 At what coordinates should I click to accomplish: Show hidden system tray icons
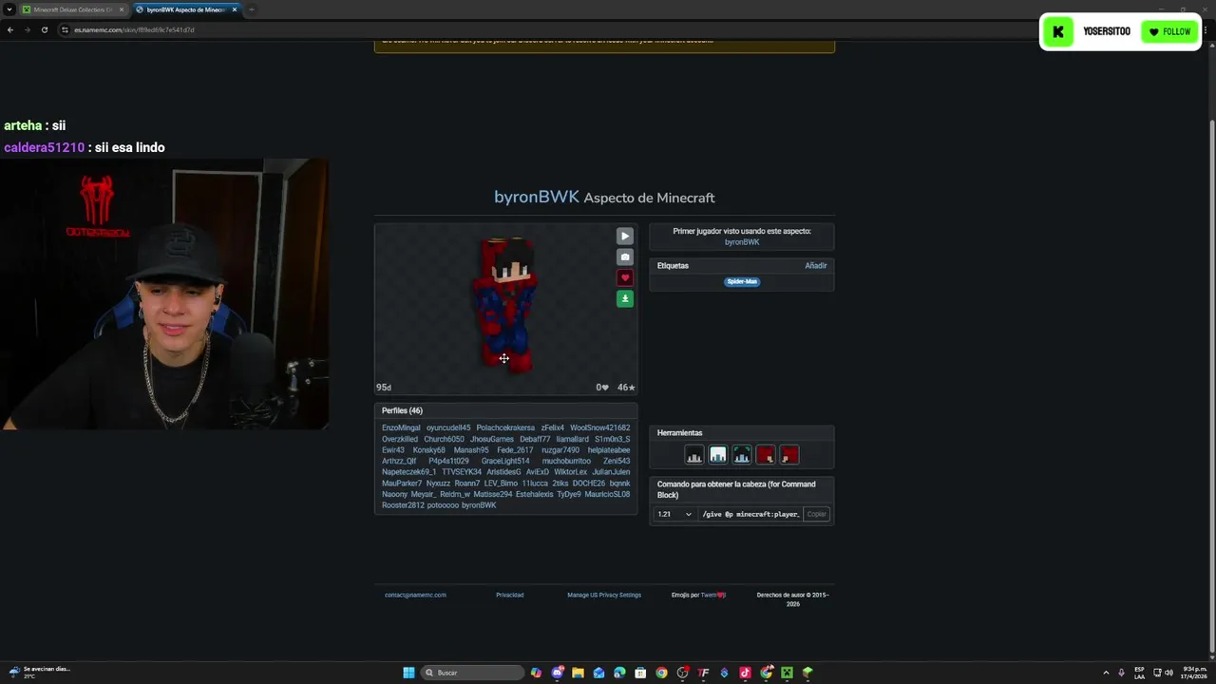pyautogui.click(x=1106, y=673)
